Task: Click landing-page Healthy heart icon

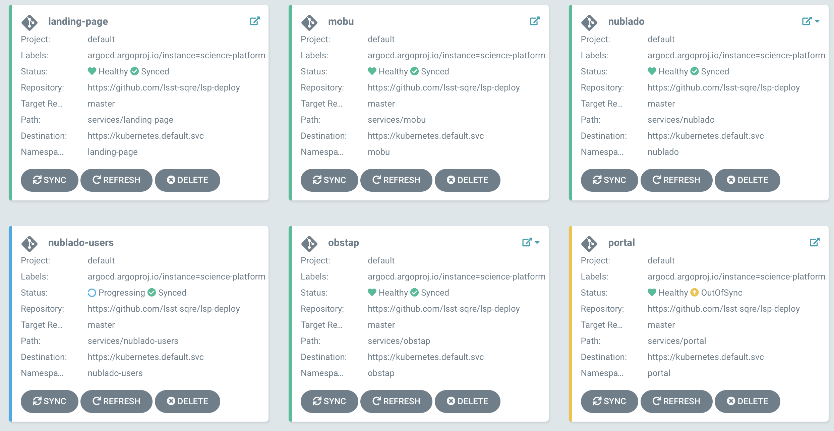Action: 92,71
